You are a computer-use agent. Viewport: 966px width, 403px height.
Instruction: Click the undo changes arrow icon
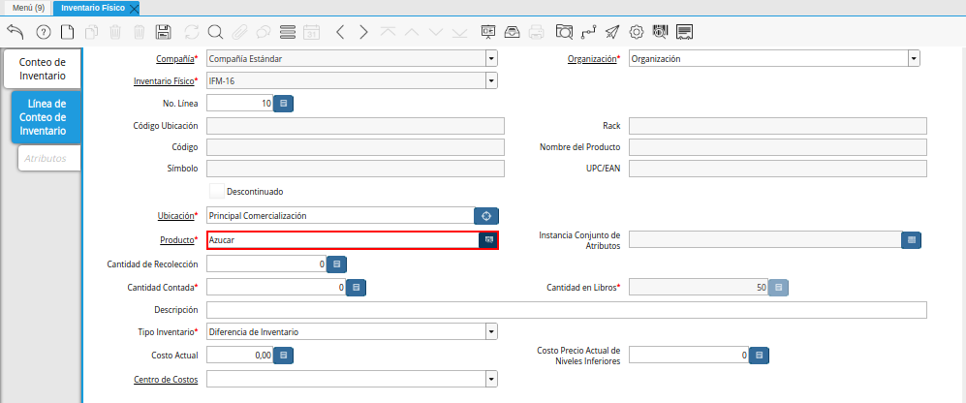coord(15,32)
